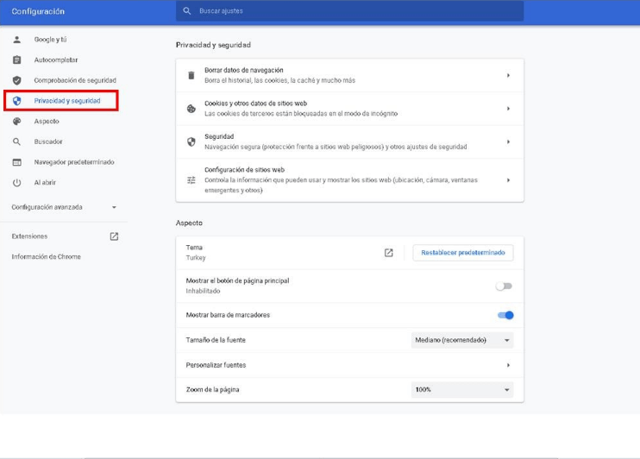Click the Buscar ajustes search field
The width and height of the screenshot is (640, 459).
click(350, 11)
